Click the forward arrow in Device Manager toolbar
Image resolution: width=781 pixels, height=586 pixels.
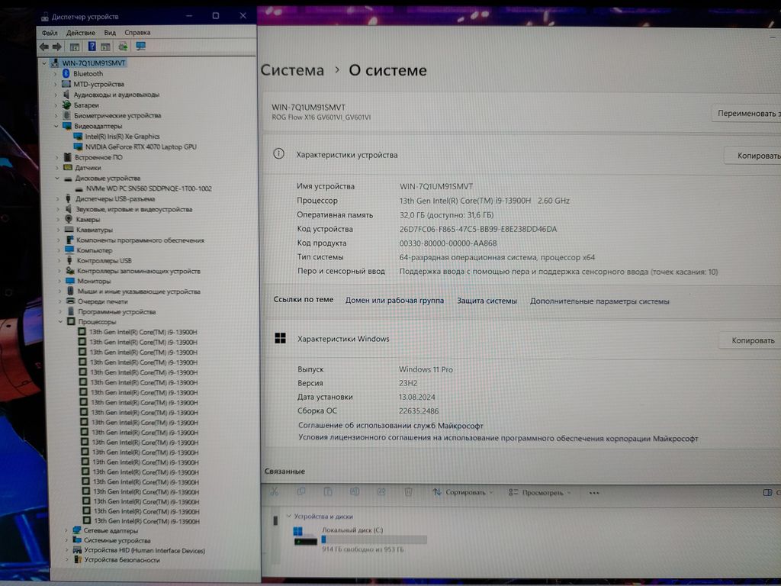tap(56, 47)
